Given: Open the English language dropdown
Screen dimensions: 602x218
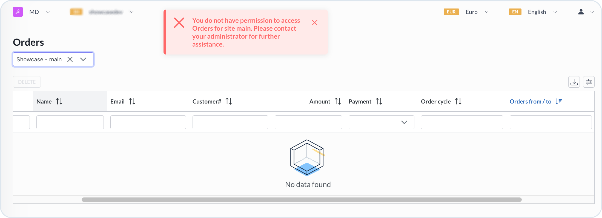Looking at the screenshot, I should pyautogui.click(x=555, y=12).
